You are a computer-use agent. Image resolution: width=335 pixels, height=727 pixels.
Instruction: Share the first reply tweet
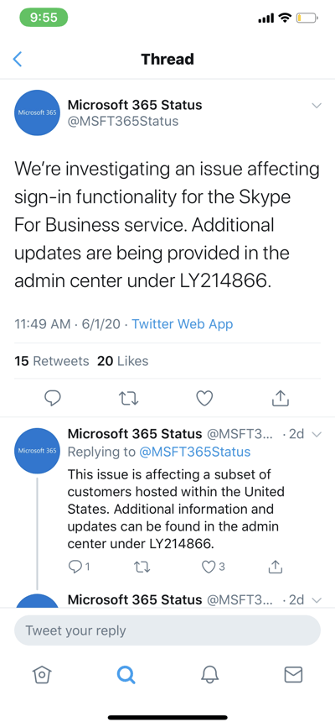pos(276,566)
